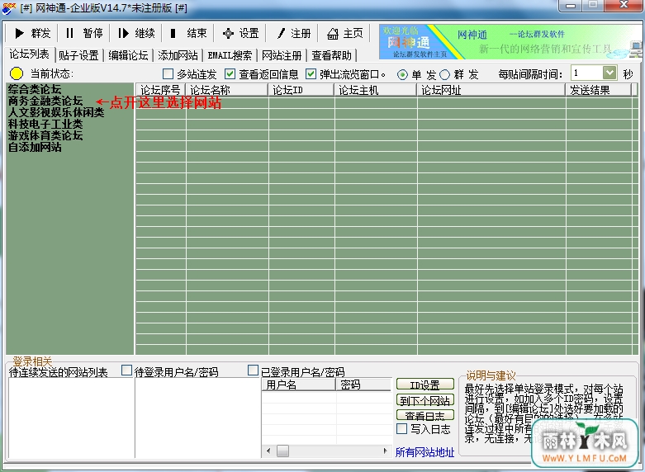Click the interval time value field

(x=586, y=73)
